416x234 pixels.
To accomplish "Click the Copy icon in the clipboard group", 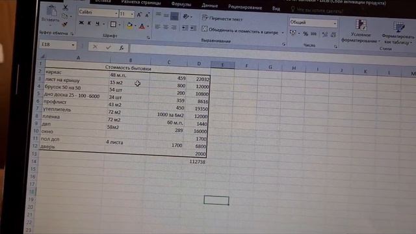I will (x=64, y=16).
